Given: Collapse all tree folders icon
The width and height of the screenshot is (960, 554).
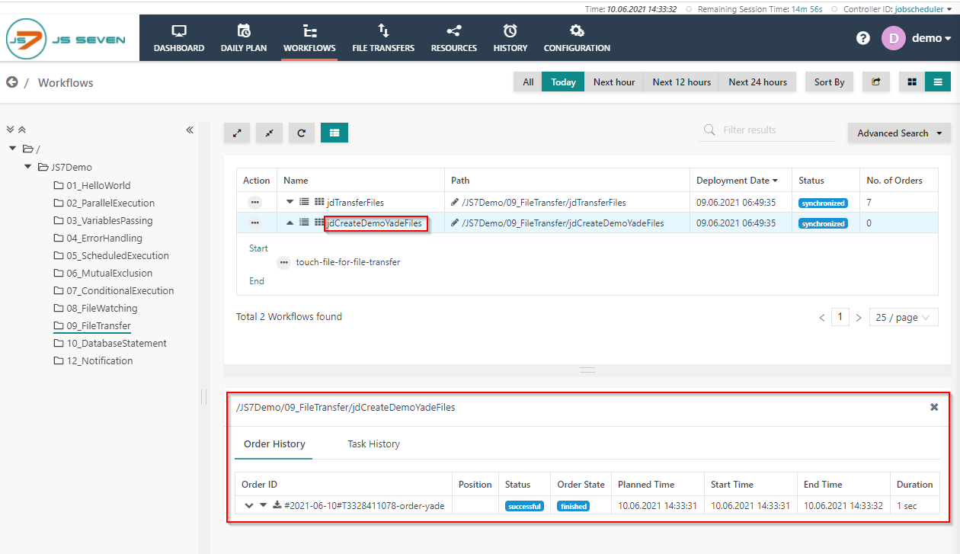Looking at the screenshot, I should coord(22,130).
